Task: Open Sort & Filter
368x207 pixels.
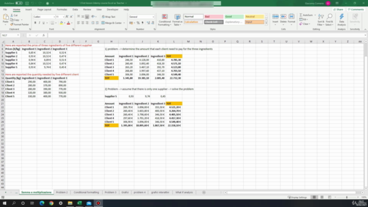Action: (321, 20)
